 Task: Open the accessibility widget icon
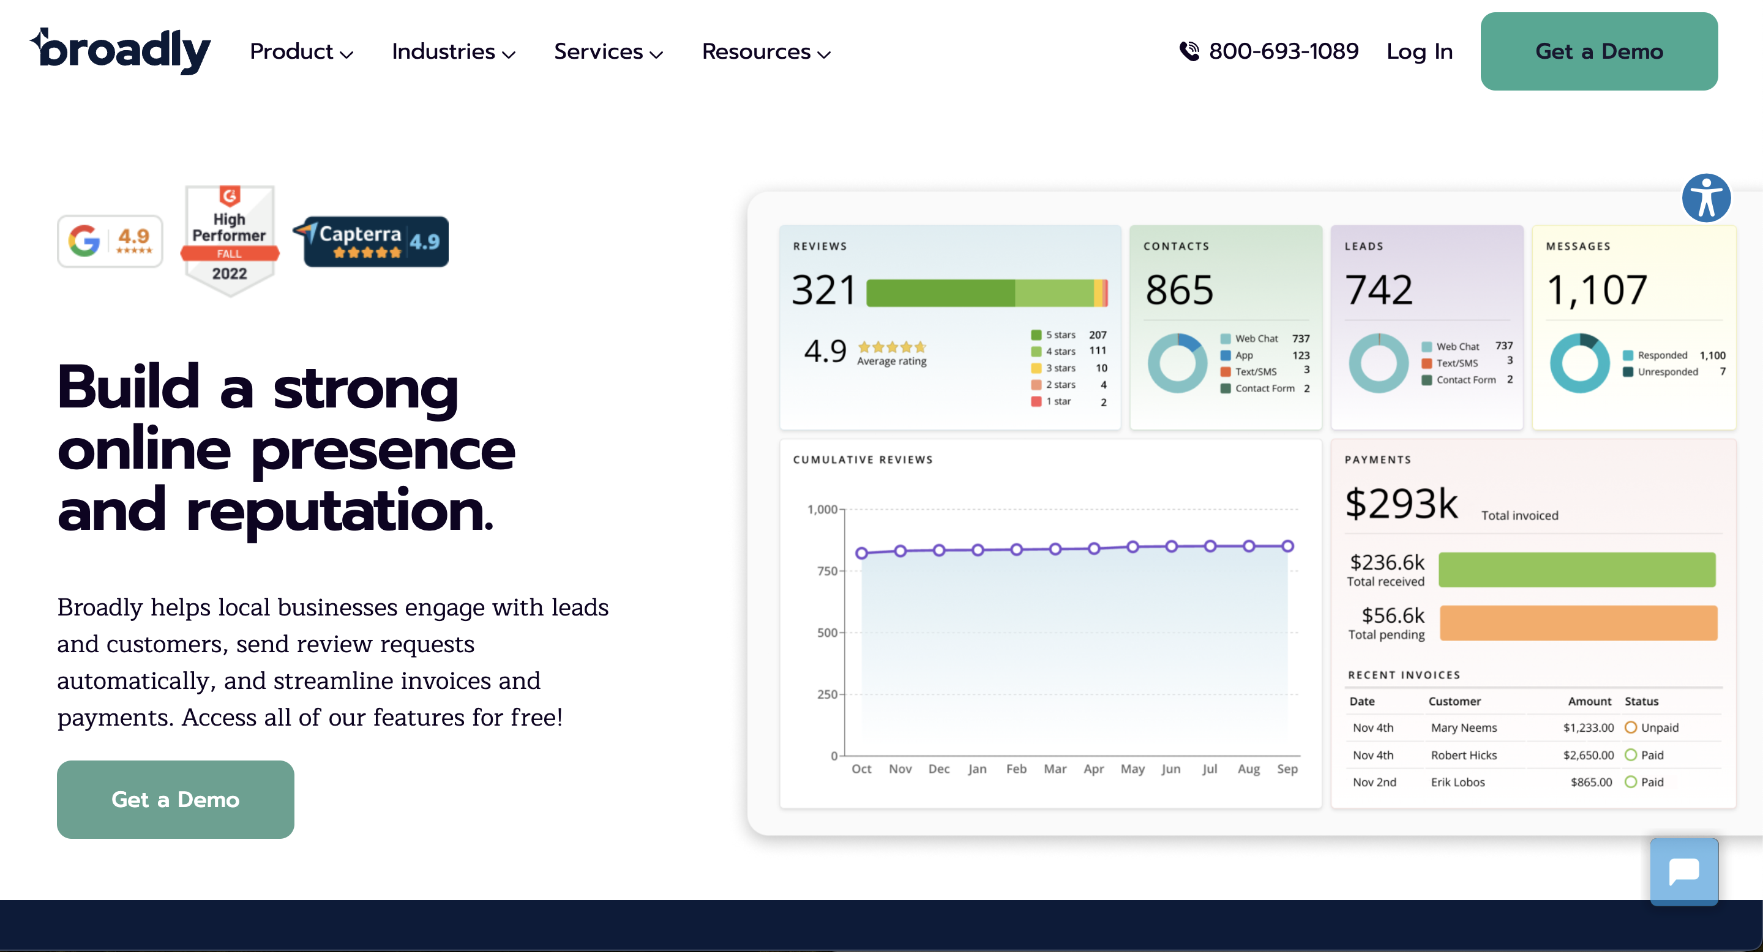point(1706,198)
